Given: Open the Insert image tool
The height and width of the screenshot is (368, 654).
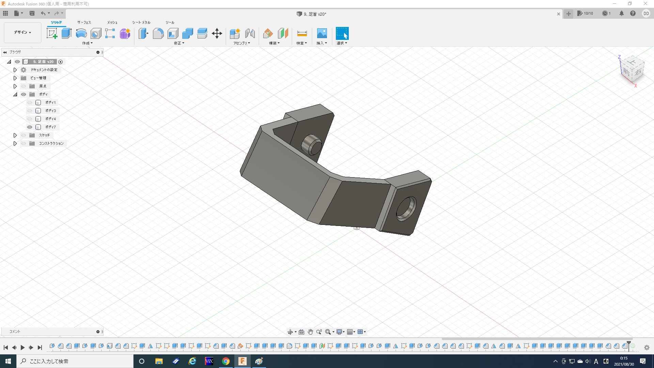Looking at the screenshot, I should 322,33.
